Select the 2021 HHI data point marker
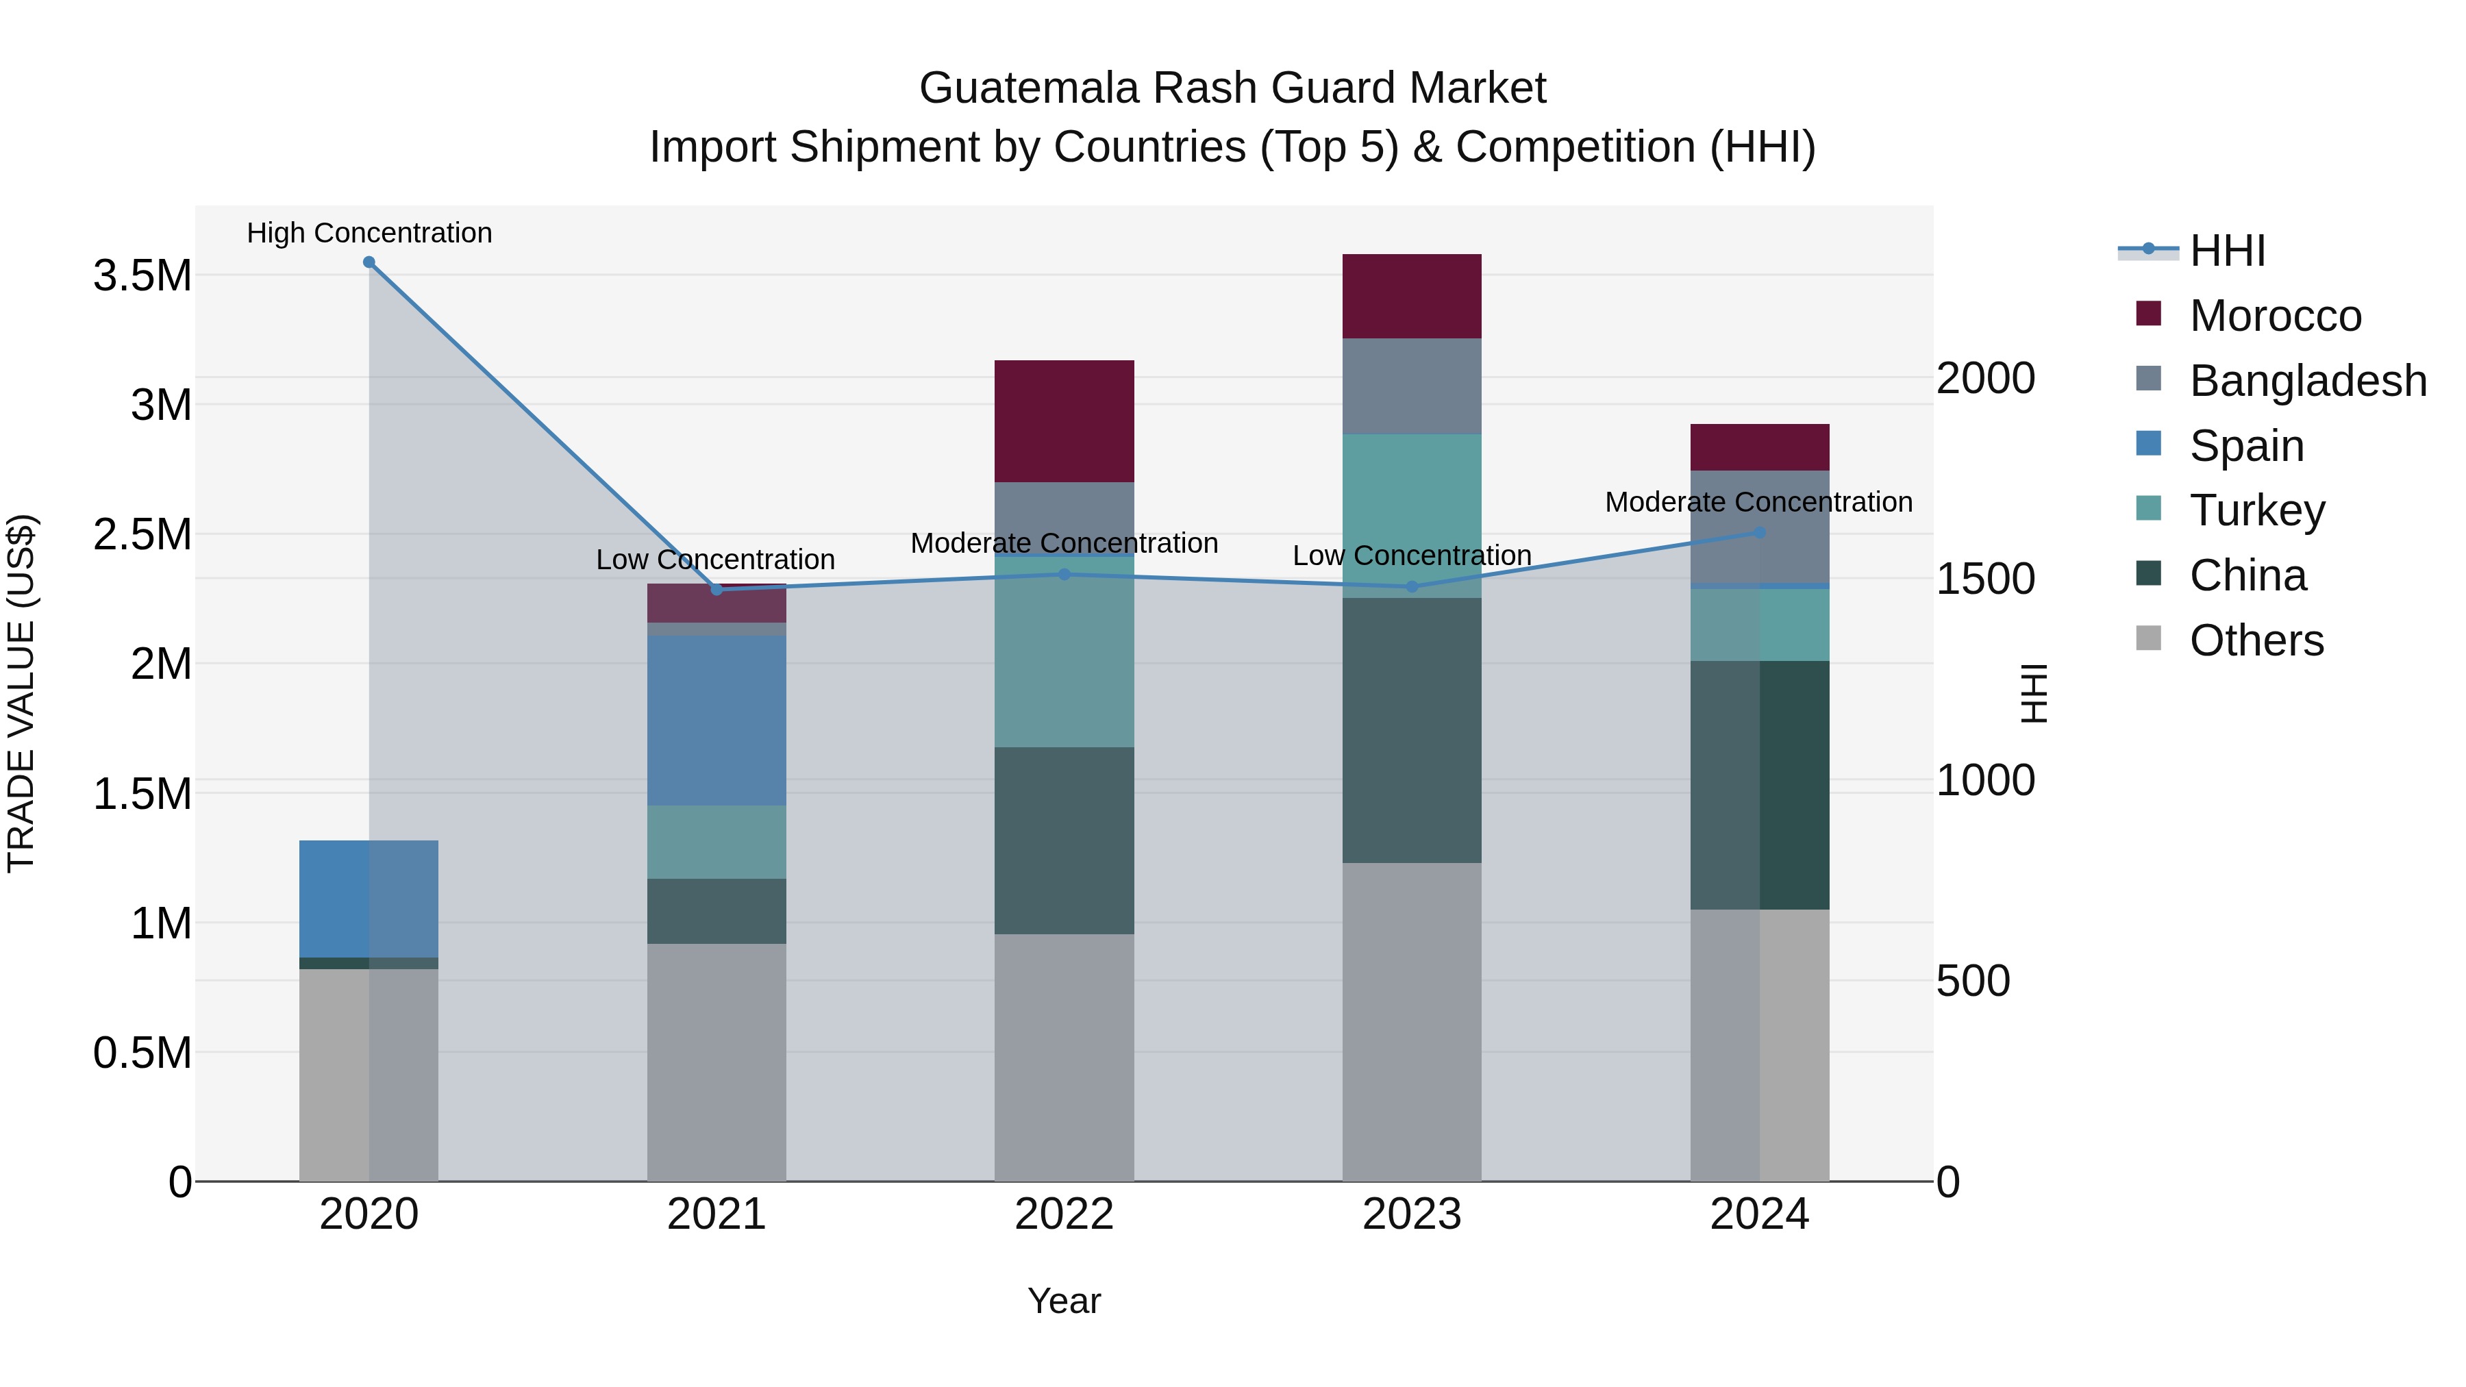Screen dimensions: 2466x1387 (x=717, y=590)
